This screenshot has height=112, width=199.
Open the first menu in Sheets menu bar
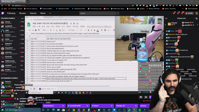tap(34, 26)
